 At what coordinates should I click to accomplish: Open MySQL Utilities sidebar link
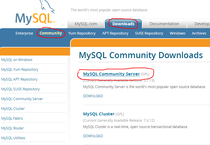[13, 138]
